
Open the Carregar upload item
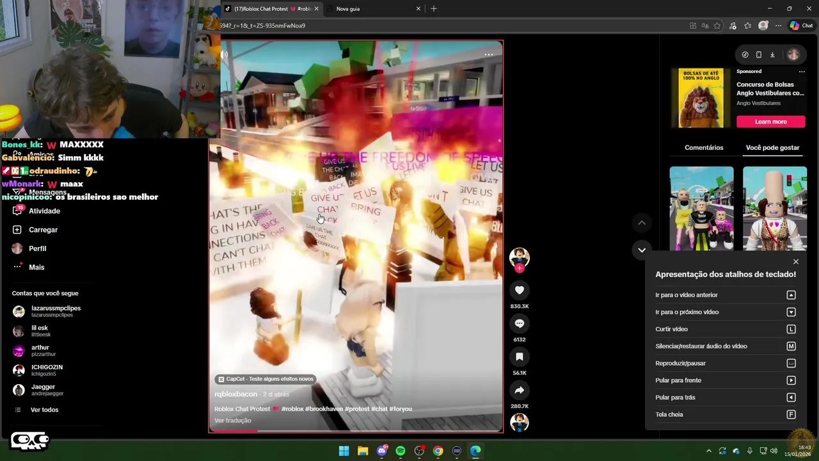35,230
